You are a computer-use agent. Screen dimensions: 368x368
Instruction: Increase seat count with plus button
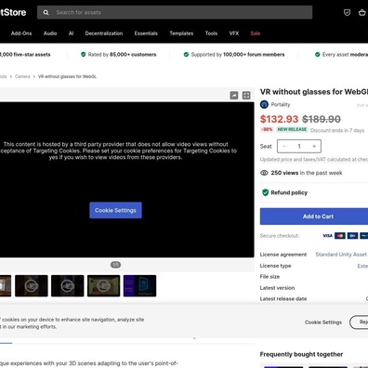pyautogui.click(x=314, y=146)
